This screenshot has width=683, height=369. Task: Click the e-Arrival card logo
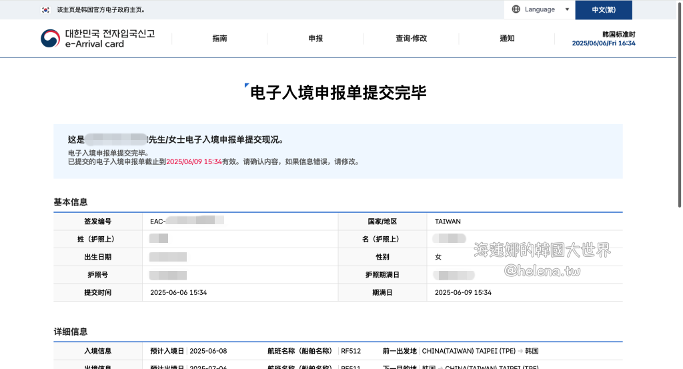coord(97,38)
